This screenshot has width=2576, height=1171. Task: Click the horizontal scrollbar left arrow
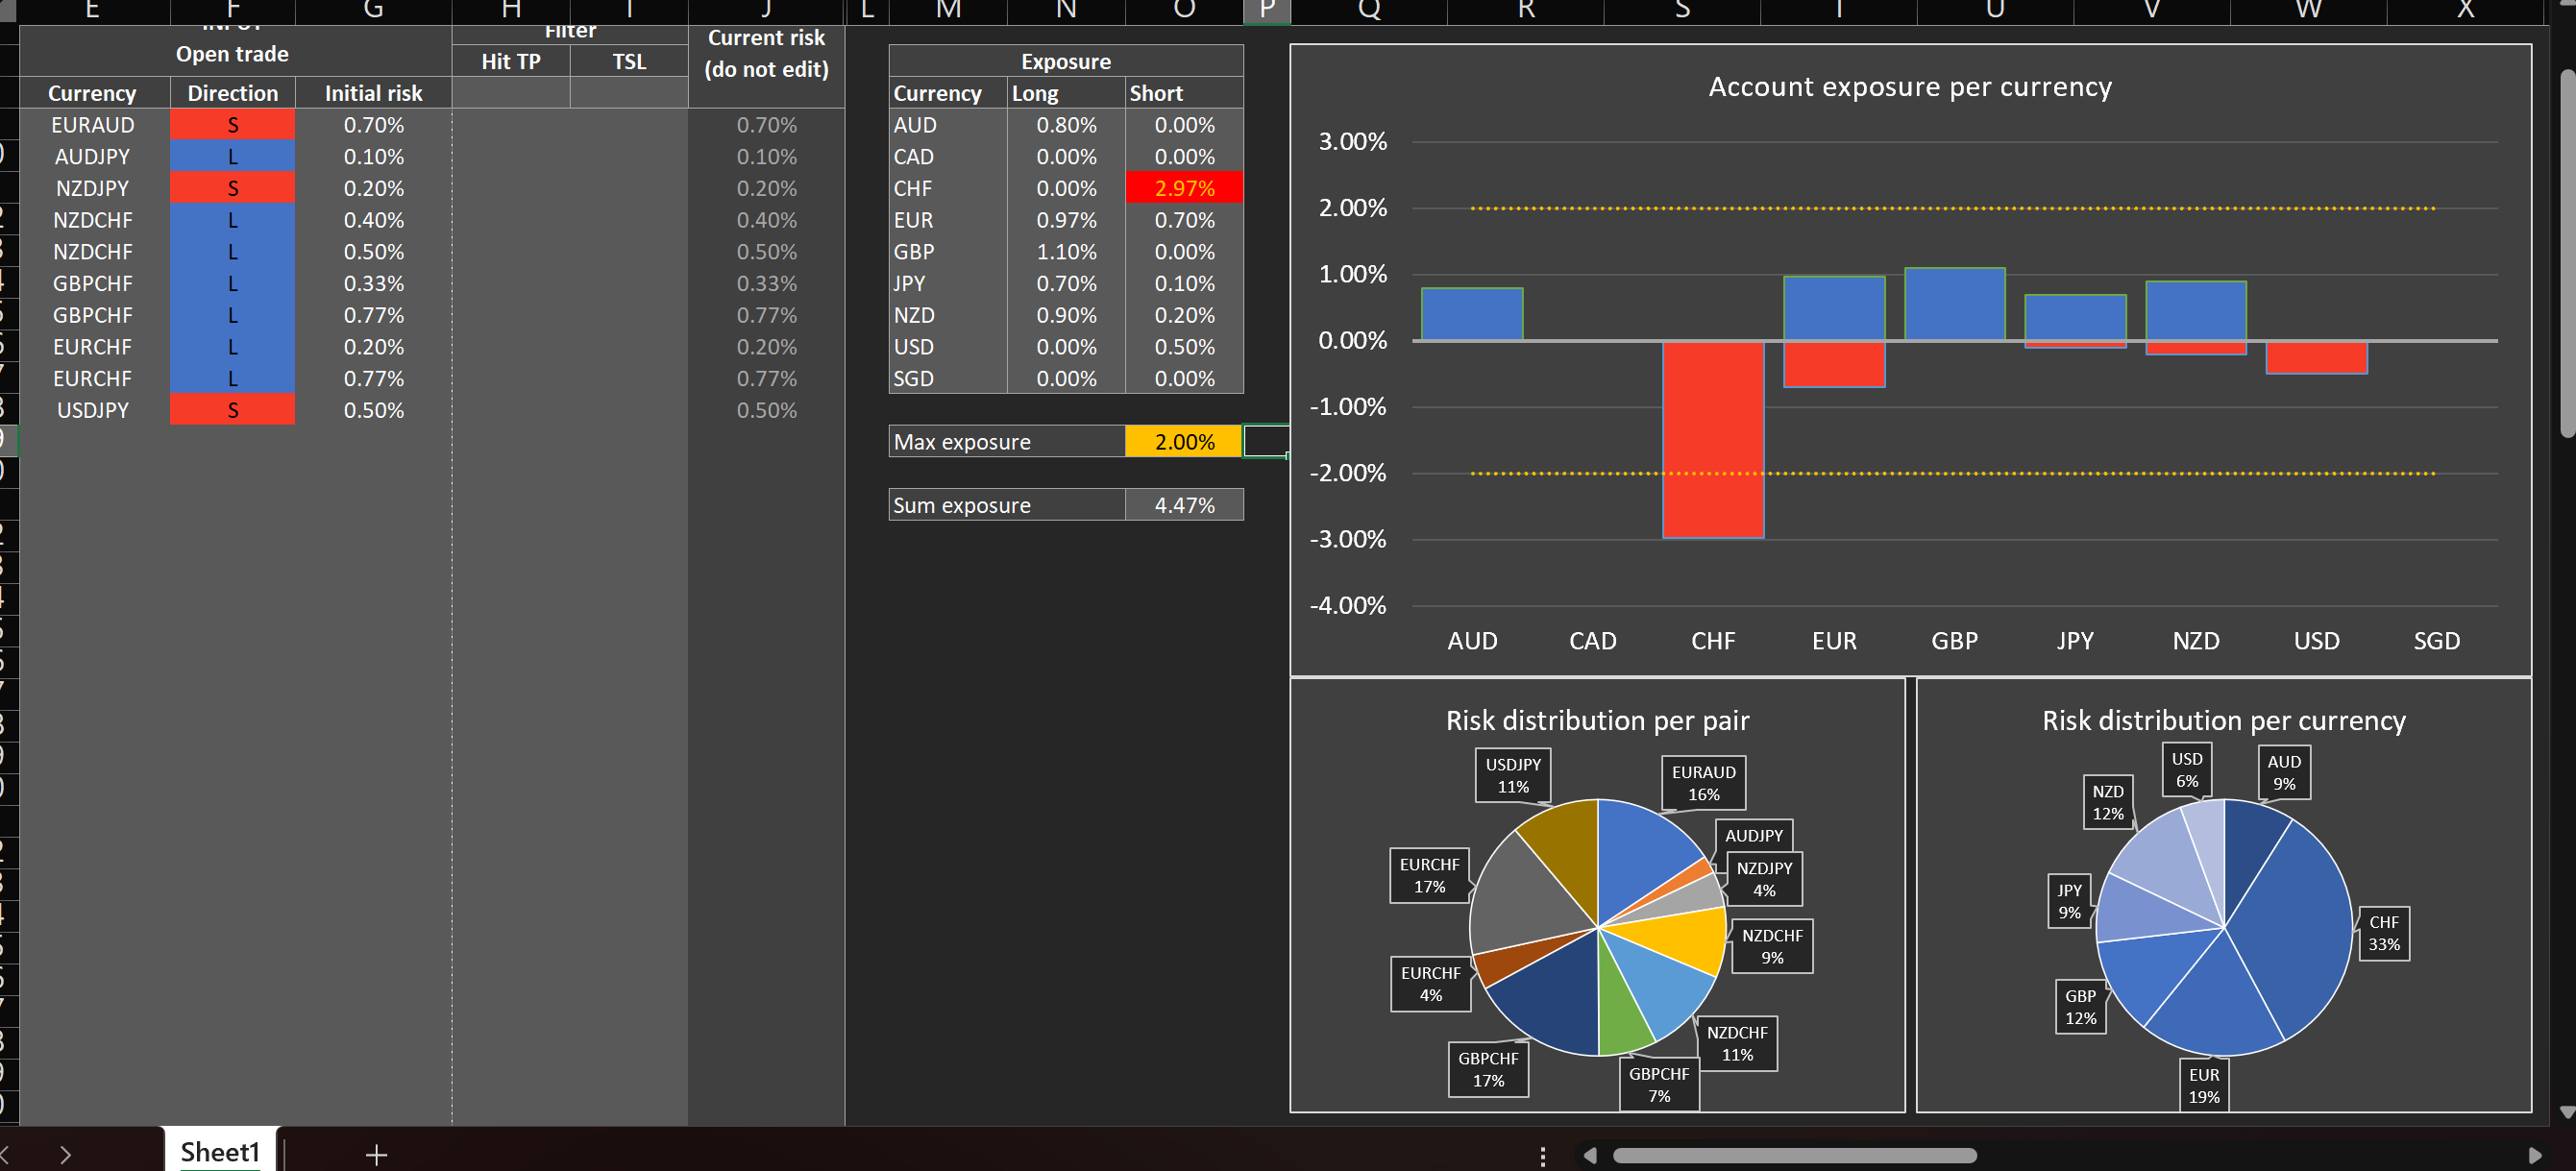[x=1590, y=1155]
